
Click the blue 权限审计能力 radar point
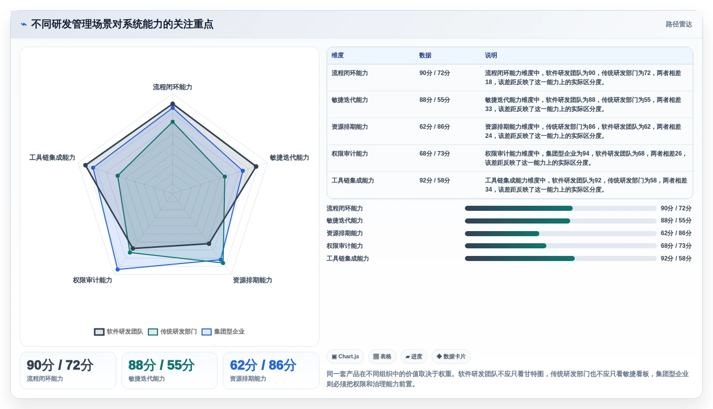pyautogui.click(x=117, y=269)
